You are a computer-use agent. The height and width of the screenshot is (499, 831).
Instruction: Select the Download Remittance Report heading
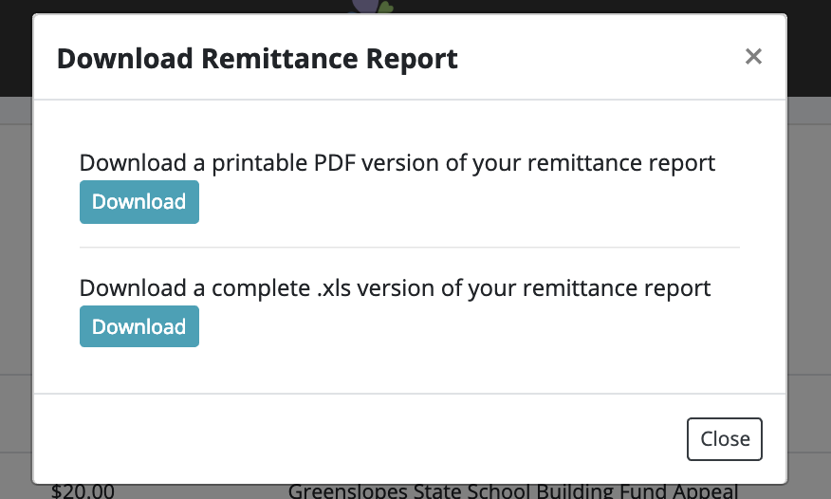[257, 58]
